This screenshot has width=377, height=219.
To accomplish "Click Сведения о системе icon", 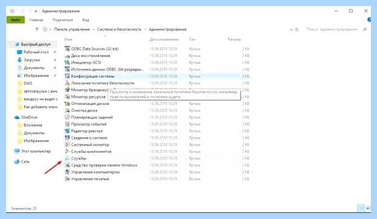I will click(x=67, y=138).
